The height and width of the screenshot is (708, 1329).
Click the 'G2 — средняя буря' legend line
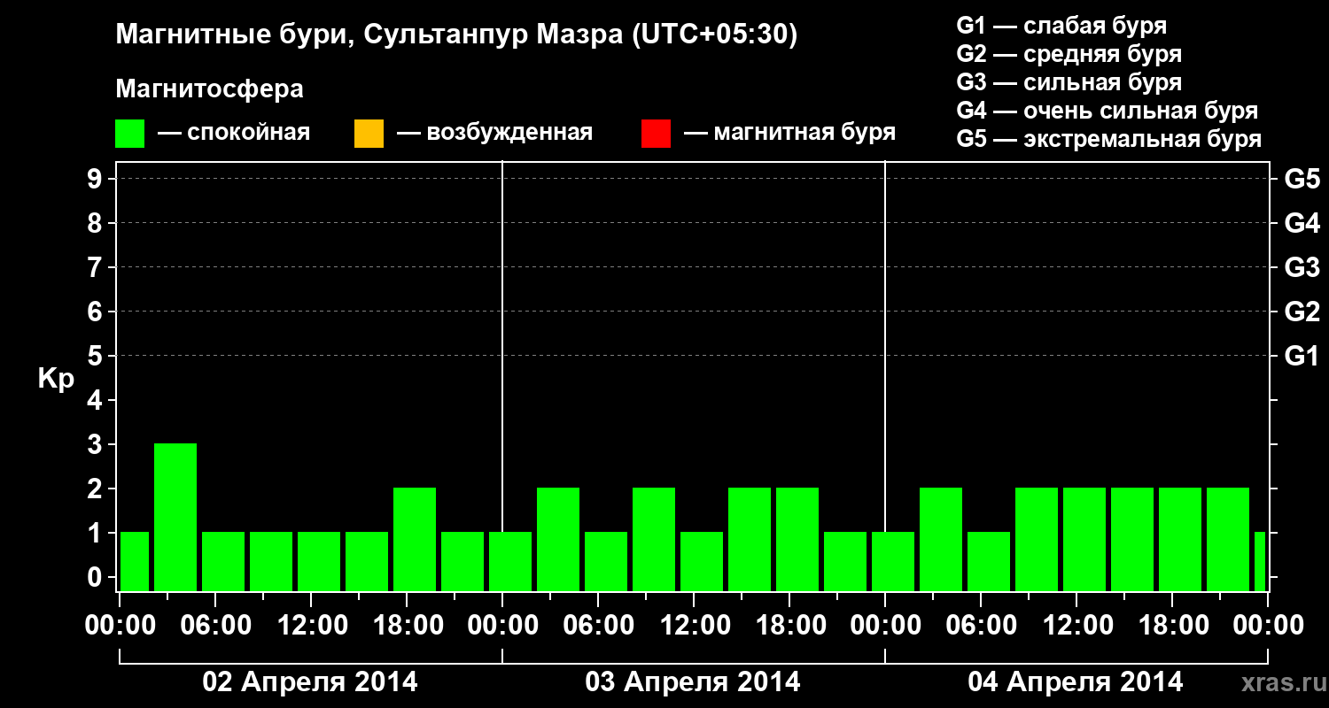tap(1069, 54)
